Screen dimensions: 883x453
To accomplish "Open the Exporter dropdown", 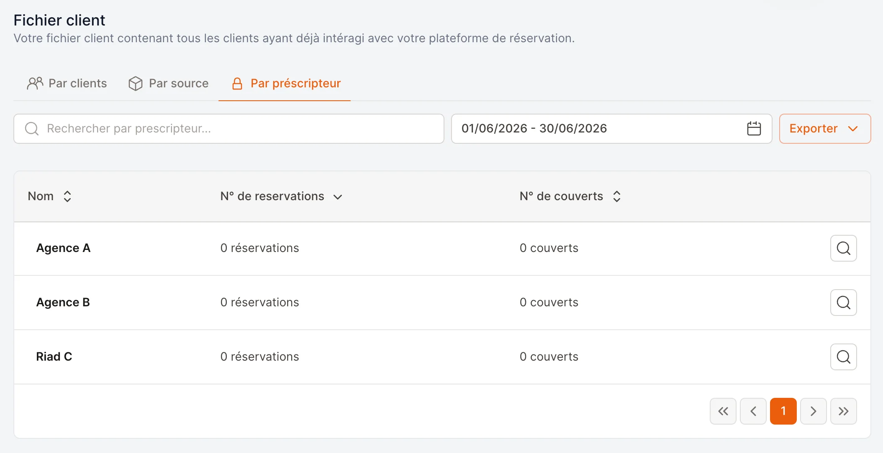I will click(825, 129).
